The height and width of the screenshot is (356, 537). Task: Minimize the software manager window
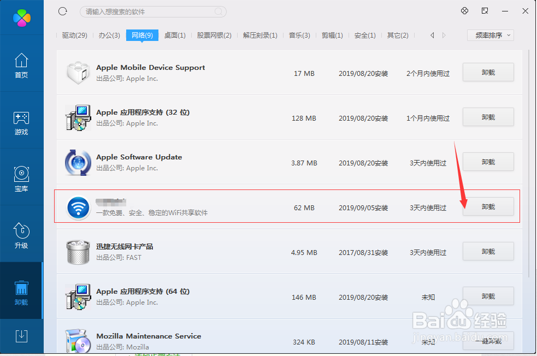tap(505, 11)
